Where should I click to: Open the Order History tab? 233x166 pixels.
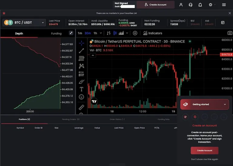click(x=117, y=119)
